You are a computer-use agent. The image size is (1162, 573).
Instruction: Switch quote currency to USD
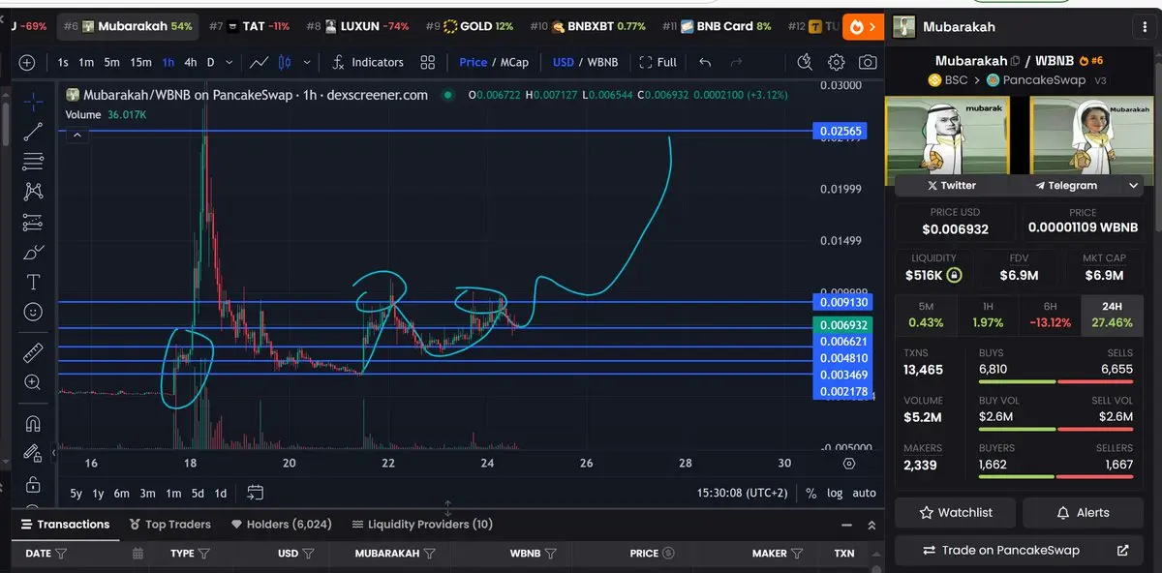pos(564,62)
